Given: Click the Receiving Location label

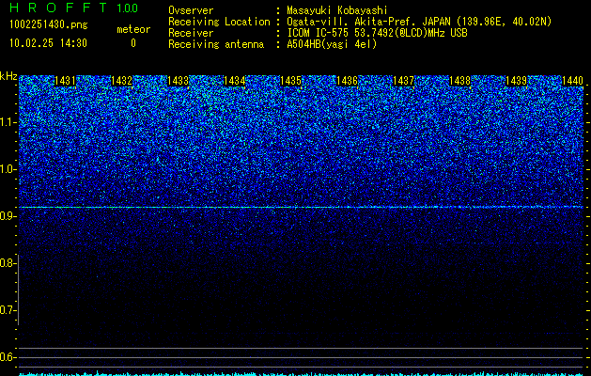Looking at the screenshot, I should [219, 22].
